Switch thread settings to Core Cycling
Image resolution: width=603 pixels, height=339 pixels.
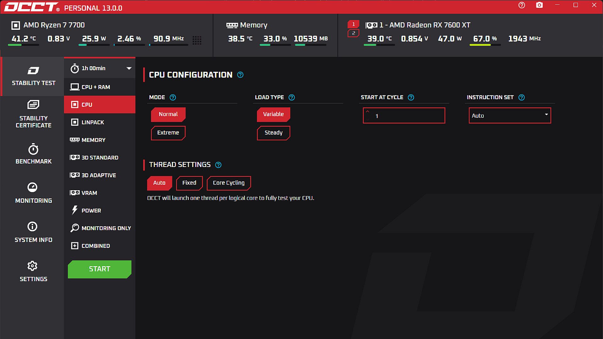tap(228, 183)
